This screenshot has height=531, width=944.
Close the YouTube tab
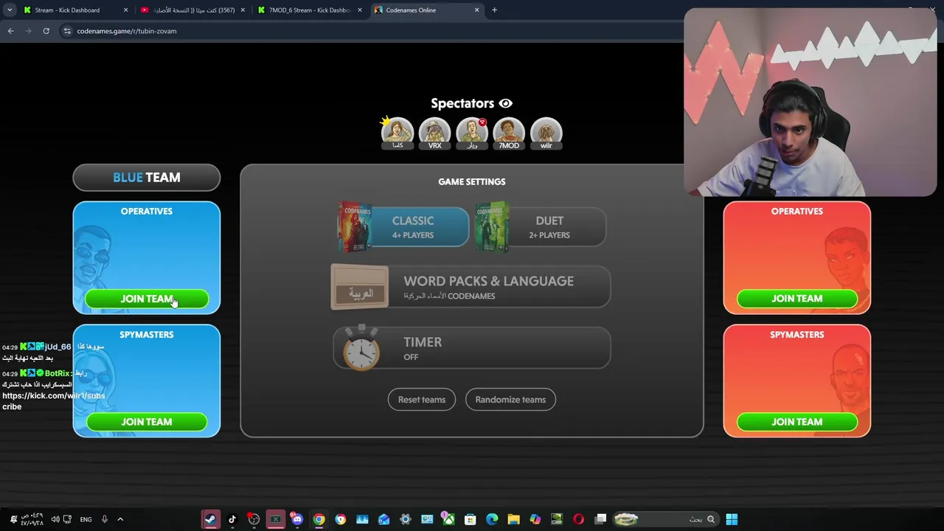pos(243,10)
